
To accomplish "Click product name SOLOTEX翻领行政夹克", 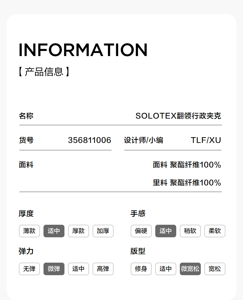I will (x=178, y=116).
